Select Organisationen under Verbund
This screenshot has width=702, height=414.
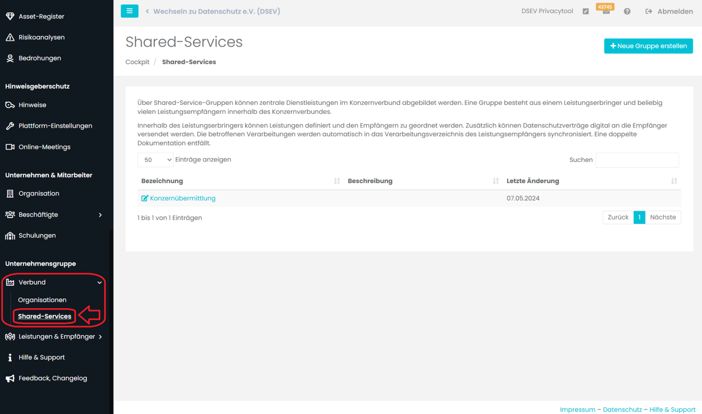pos(42,300)
